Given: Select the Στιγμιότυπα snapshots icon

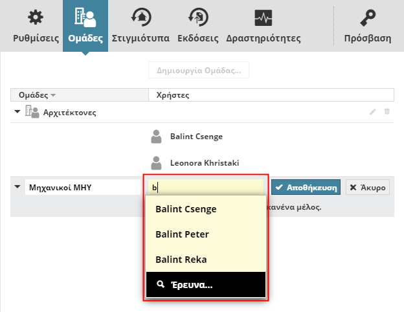Looking at the screenshot, I should tap(140, 17).
